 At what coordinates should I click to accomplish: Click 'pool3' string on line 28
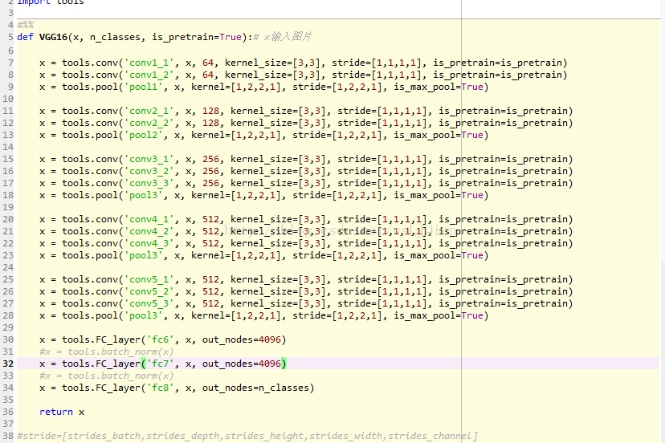[x=143, y=315]
